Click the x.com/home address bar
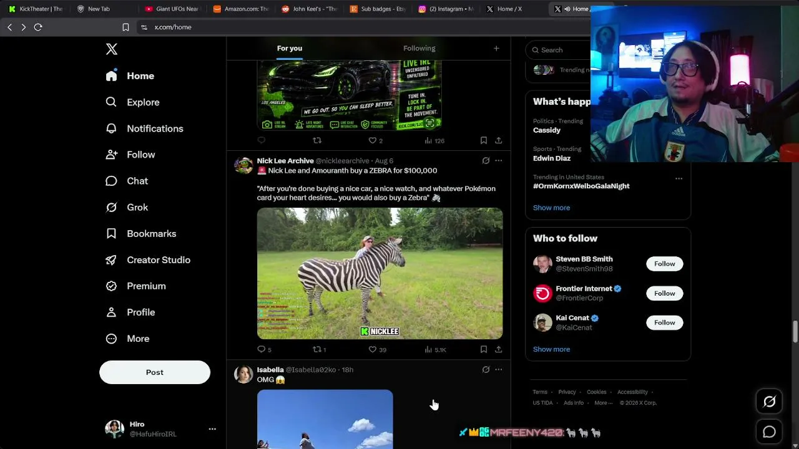 (x=362, y=27)
